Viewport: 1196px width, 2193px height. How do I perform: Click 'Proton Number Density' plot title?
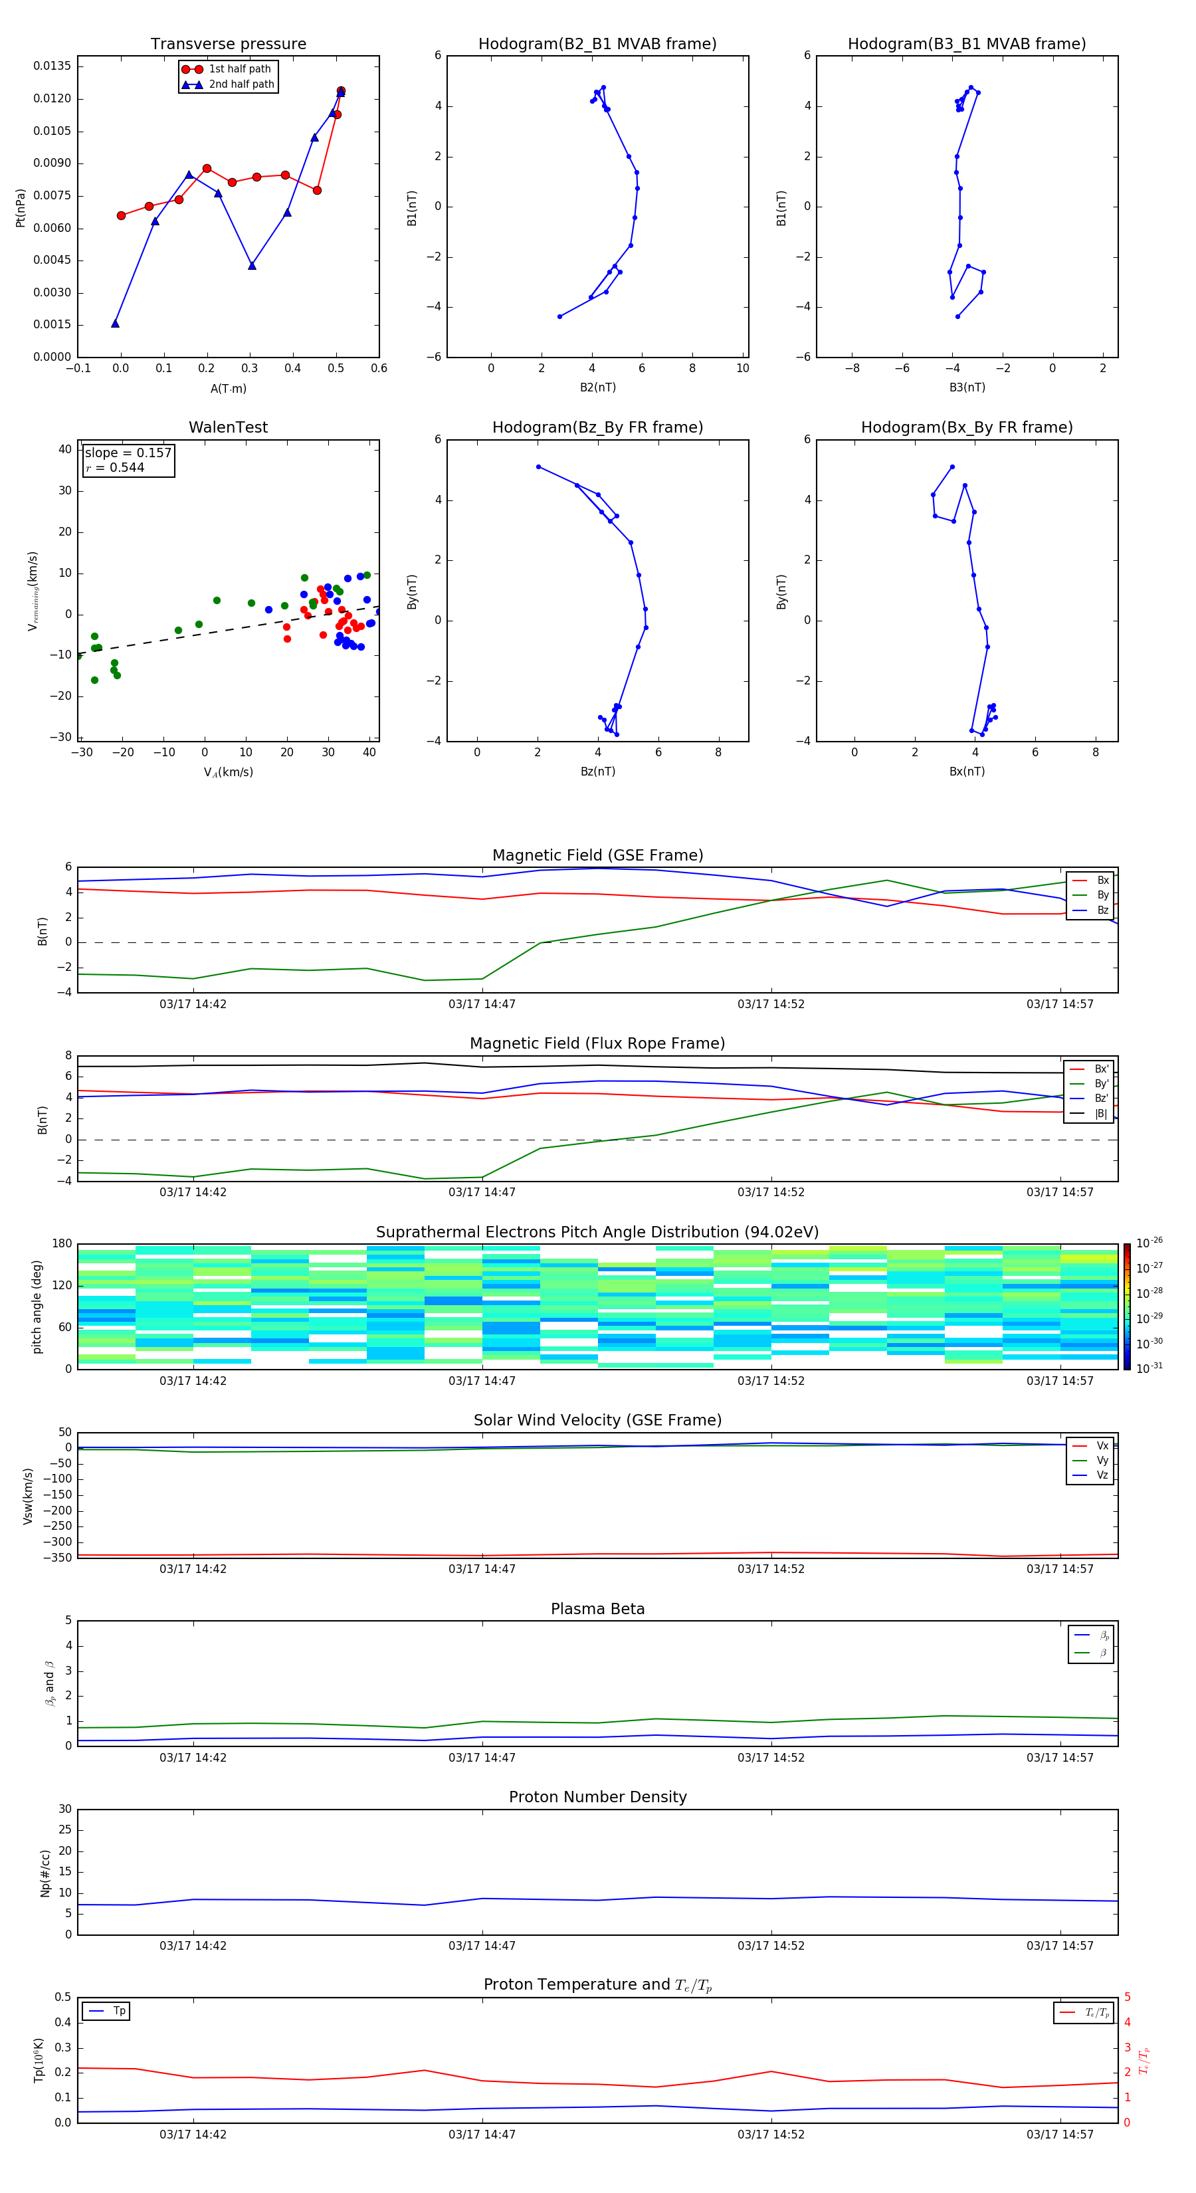(597, 1797)
